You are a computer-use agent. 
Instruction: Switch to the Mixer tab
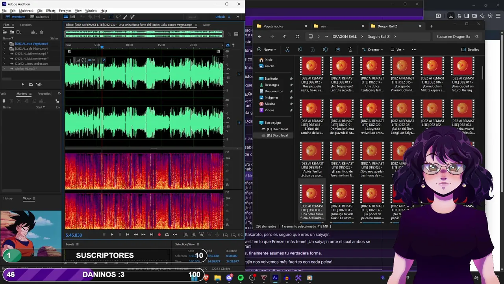pyautogui.click(x=207, y=25)
